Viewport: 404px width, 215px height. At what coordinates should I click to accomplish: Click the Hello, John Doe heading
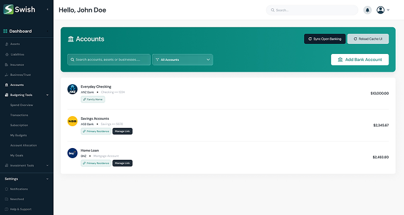(x=83, y=10)
